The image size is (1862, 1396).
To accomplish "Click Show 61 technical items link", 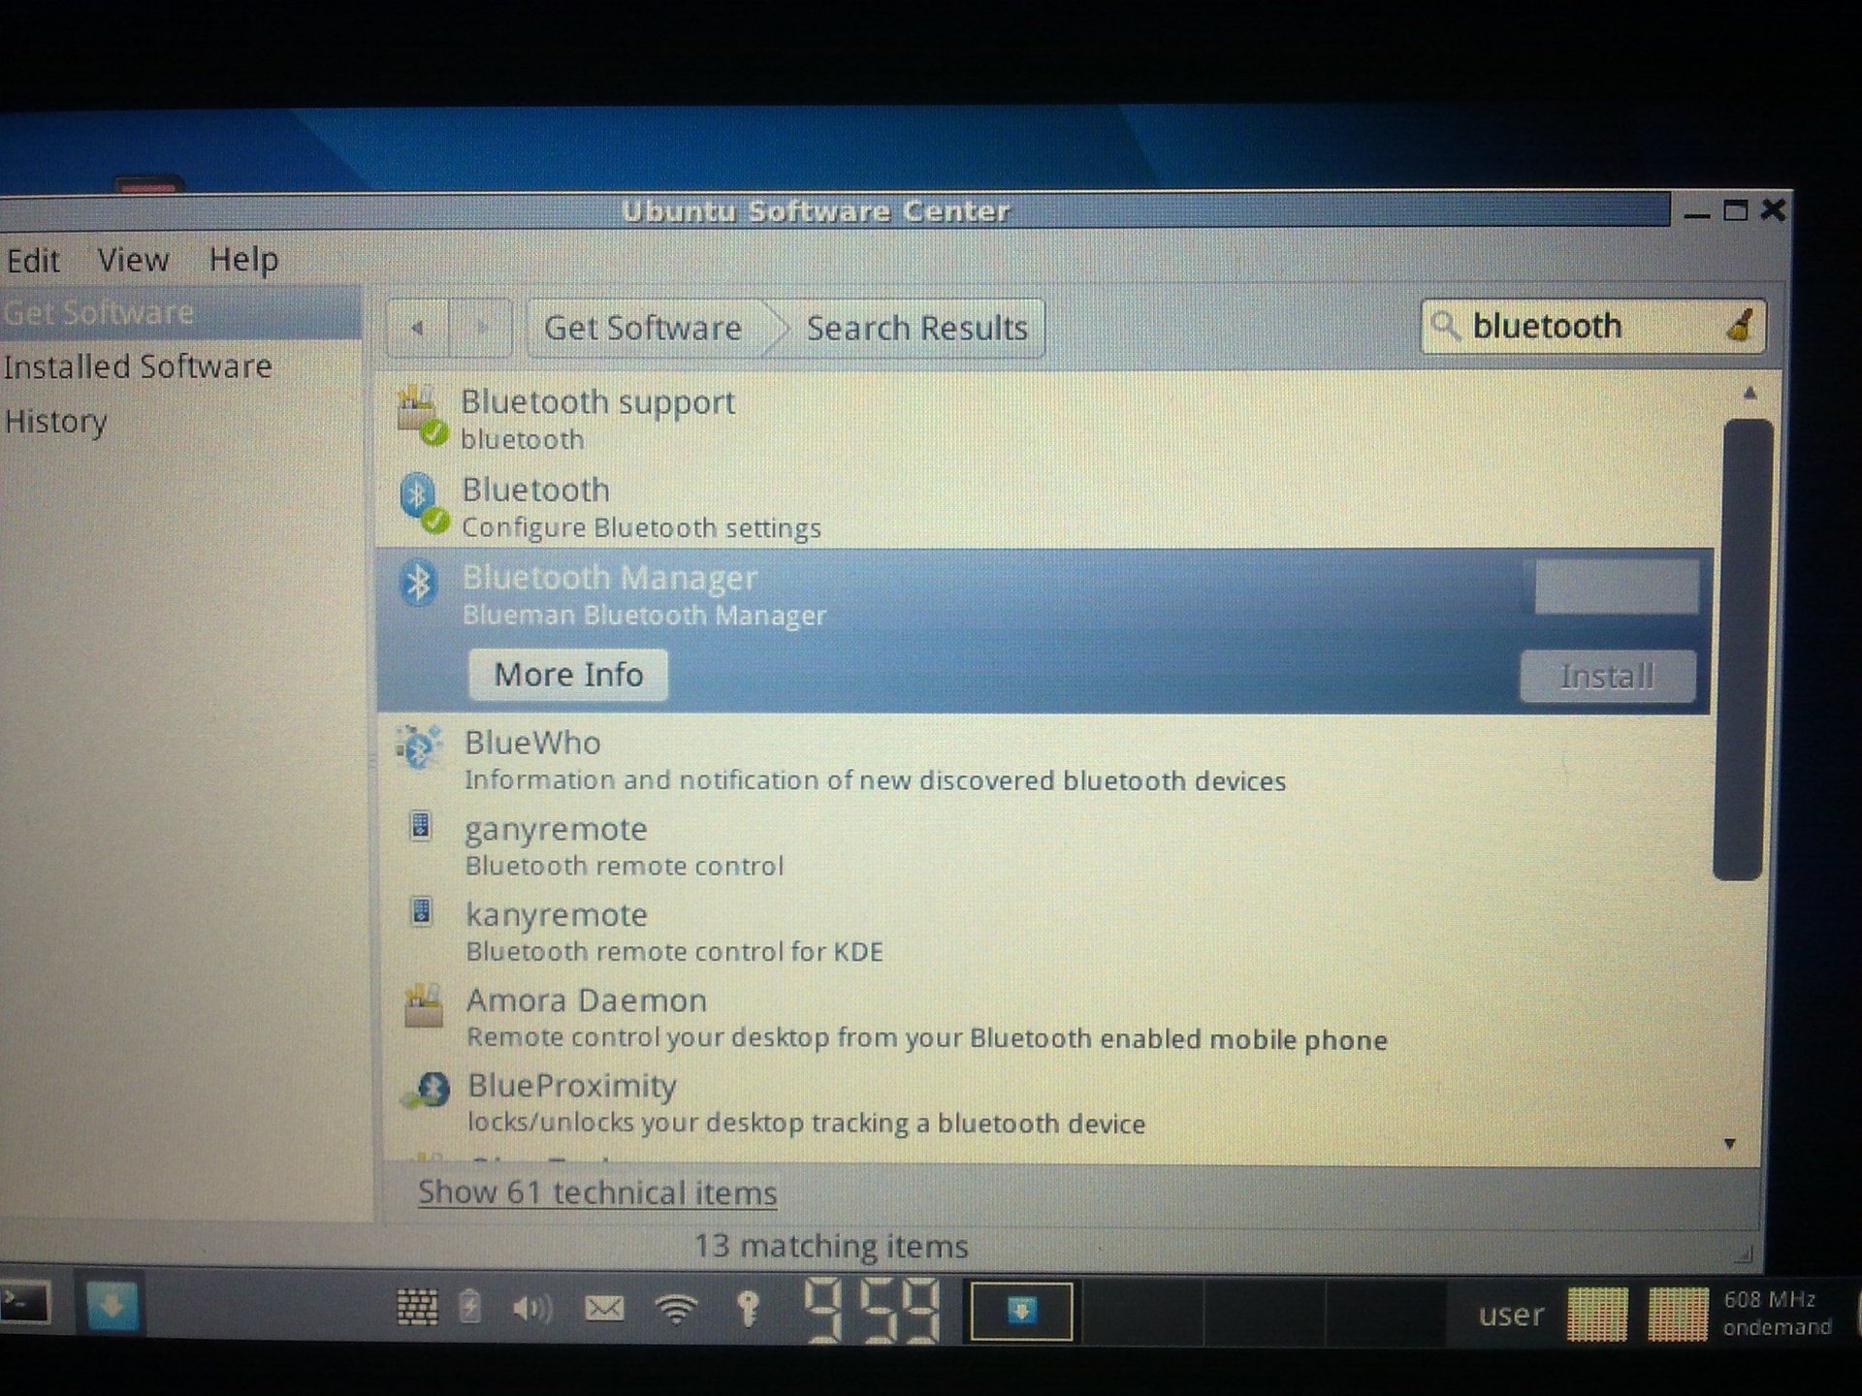I will [x=597, y=1192].
